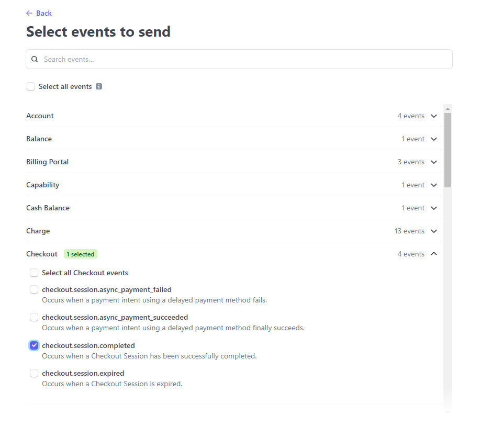Click the events list scrollbar thumb
The height and width of the screenshot is (427, 481).
(x=448, y=149)
